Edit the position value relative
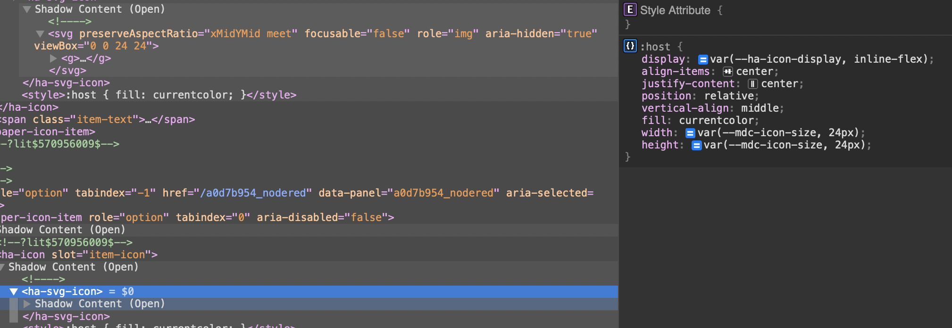Viewport: 952px width, 328px height. (729, 96)
